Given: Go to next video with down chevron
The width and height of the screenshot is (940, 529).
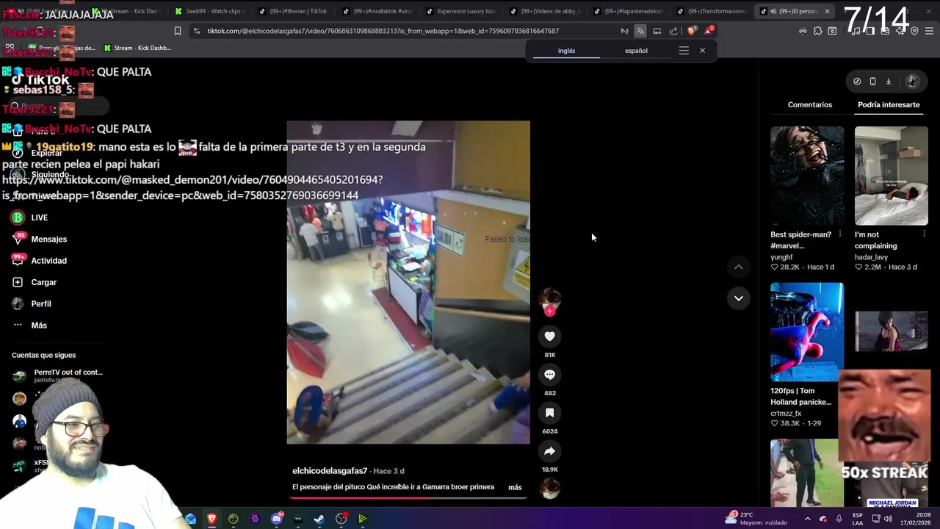Looking at the screenshot, I should click(738, 298).
